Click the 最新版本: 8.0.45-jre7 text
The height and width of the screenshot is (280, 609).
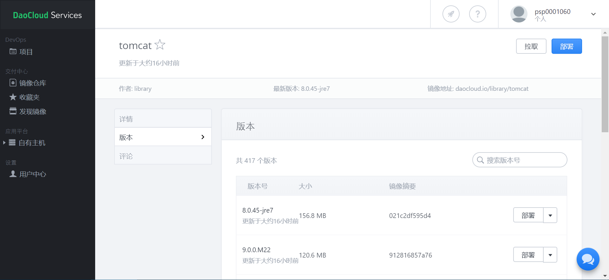(x=302, y=89)
